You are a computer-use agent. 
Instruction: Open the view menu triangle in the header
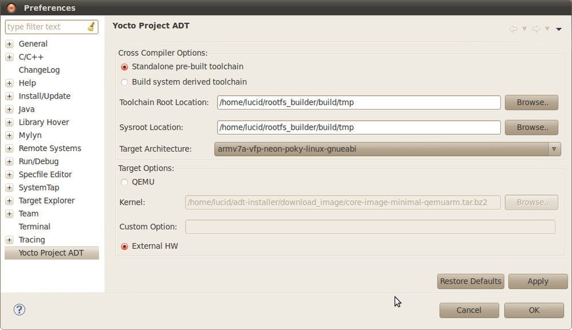coord(558,29)
